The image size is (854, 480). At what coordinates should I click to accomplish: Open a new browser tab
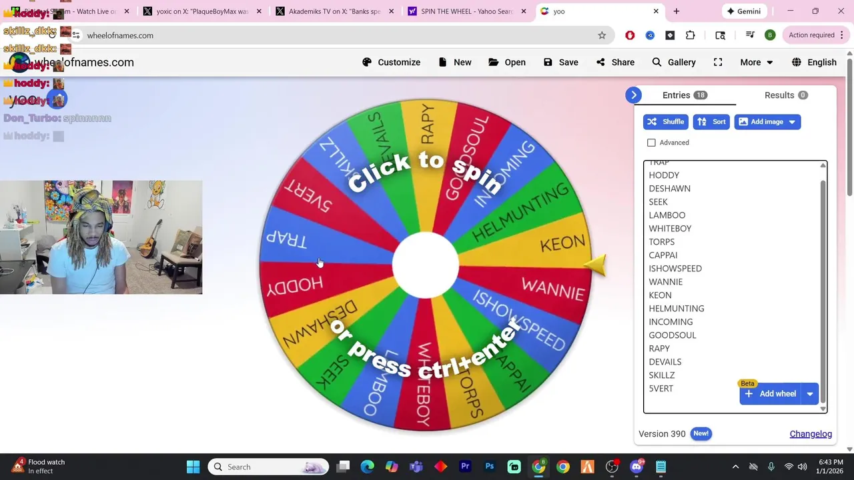click(677, 11)
